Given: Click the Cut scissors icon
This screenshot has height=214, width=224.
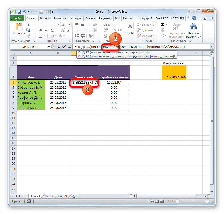Looking at the screenshot, I should pos(28,24).
